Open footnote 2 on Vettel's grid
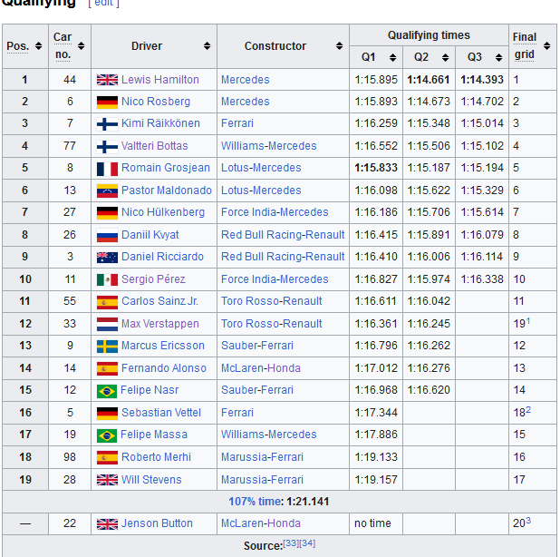 pos(528,410)
